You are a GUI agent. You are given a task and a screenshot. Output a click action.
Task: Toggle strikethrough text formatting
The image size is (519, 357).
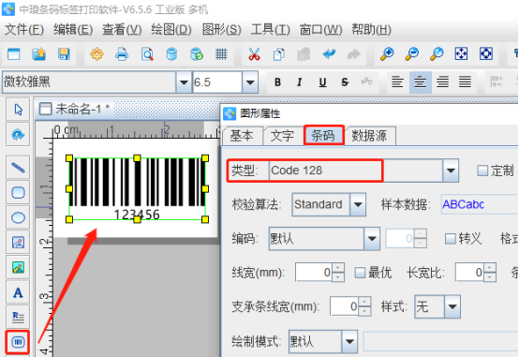[345, 82]
